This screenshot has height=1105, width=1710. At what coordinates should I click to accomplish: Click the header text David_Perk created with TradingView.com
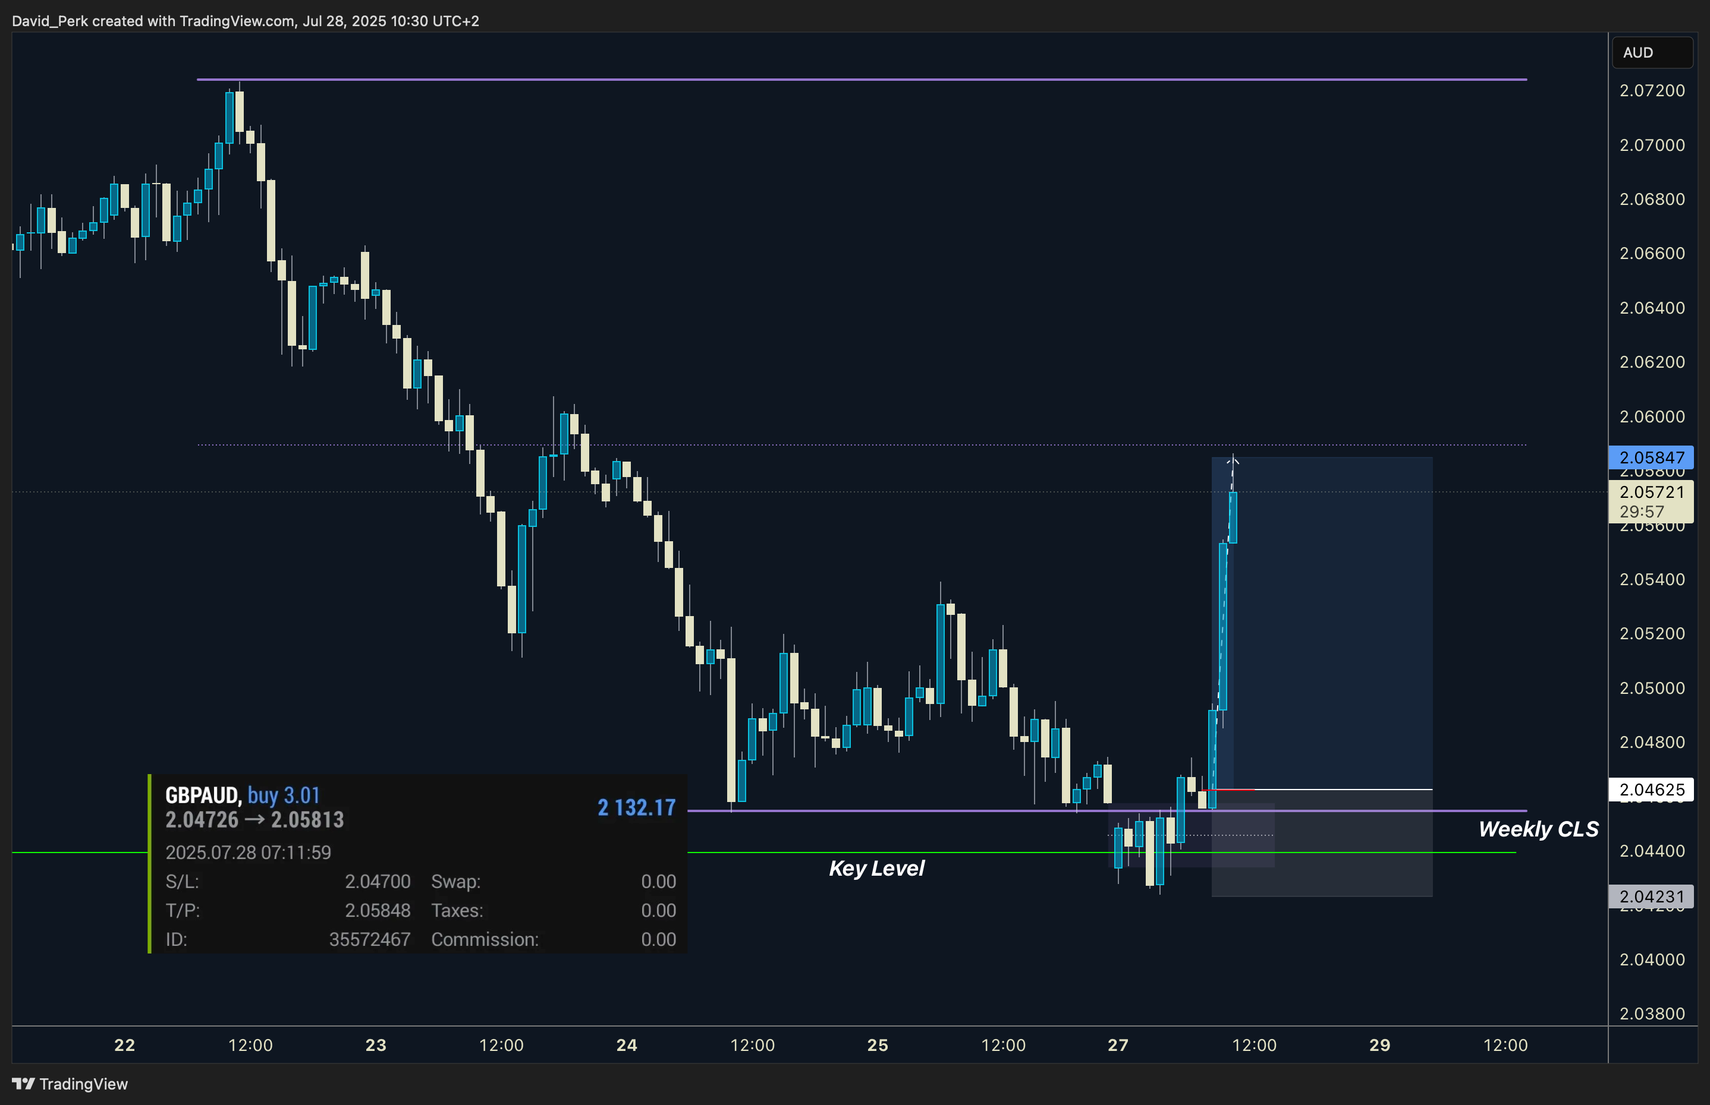(153, 21)
